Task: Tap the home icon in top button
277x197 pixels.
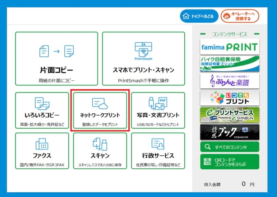Action: 186,16
